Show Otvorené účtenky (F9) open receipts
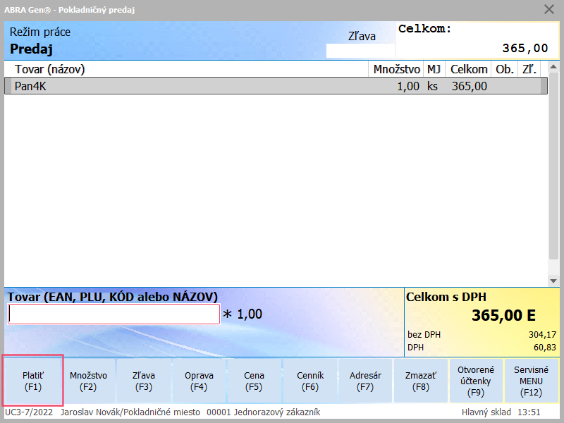 (x=476, y=381)
